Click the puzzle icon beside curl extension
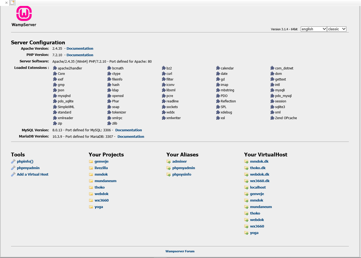This screenshot has width=361, height=258. pos(164,73)
